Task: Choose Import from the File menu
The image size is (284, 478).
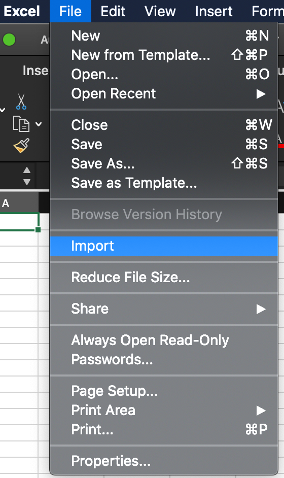Action: (x=164, y=246)
